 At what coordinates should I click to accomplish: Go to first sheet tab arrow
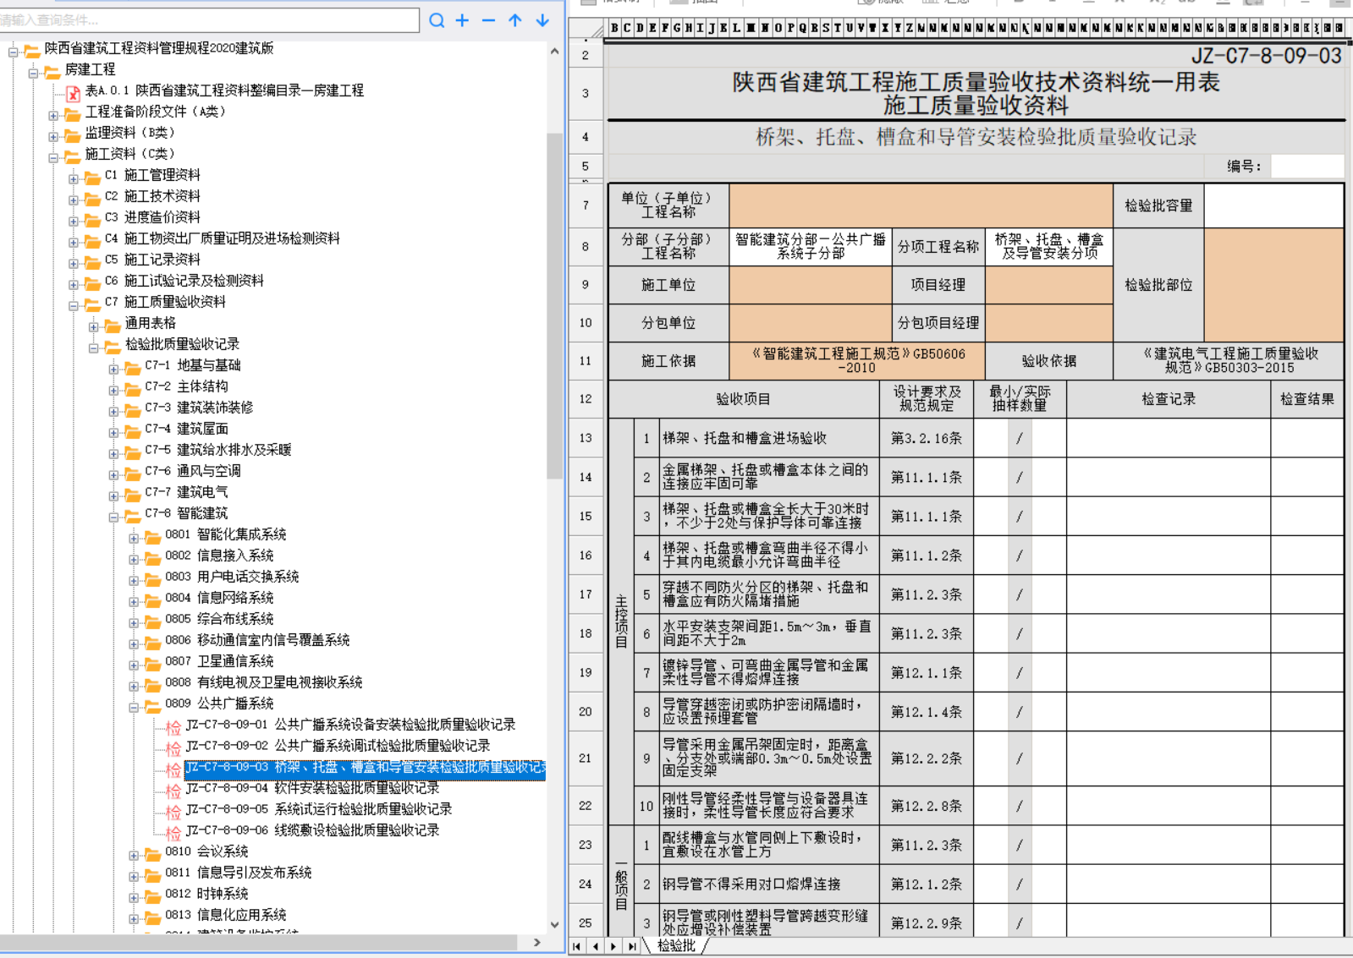pos(577,946)
